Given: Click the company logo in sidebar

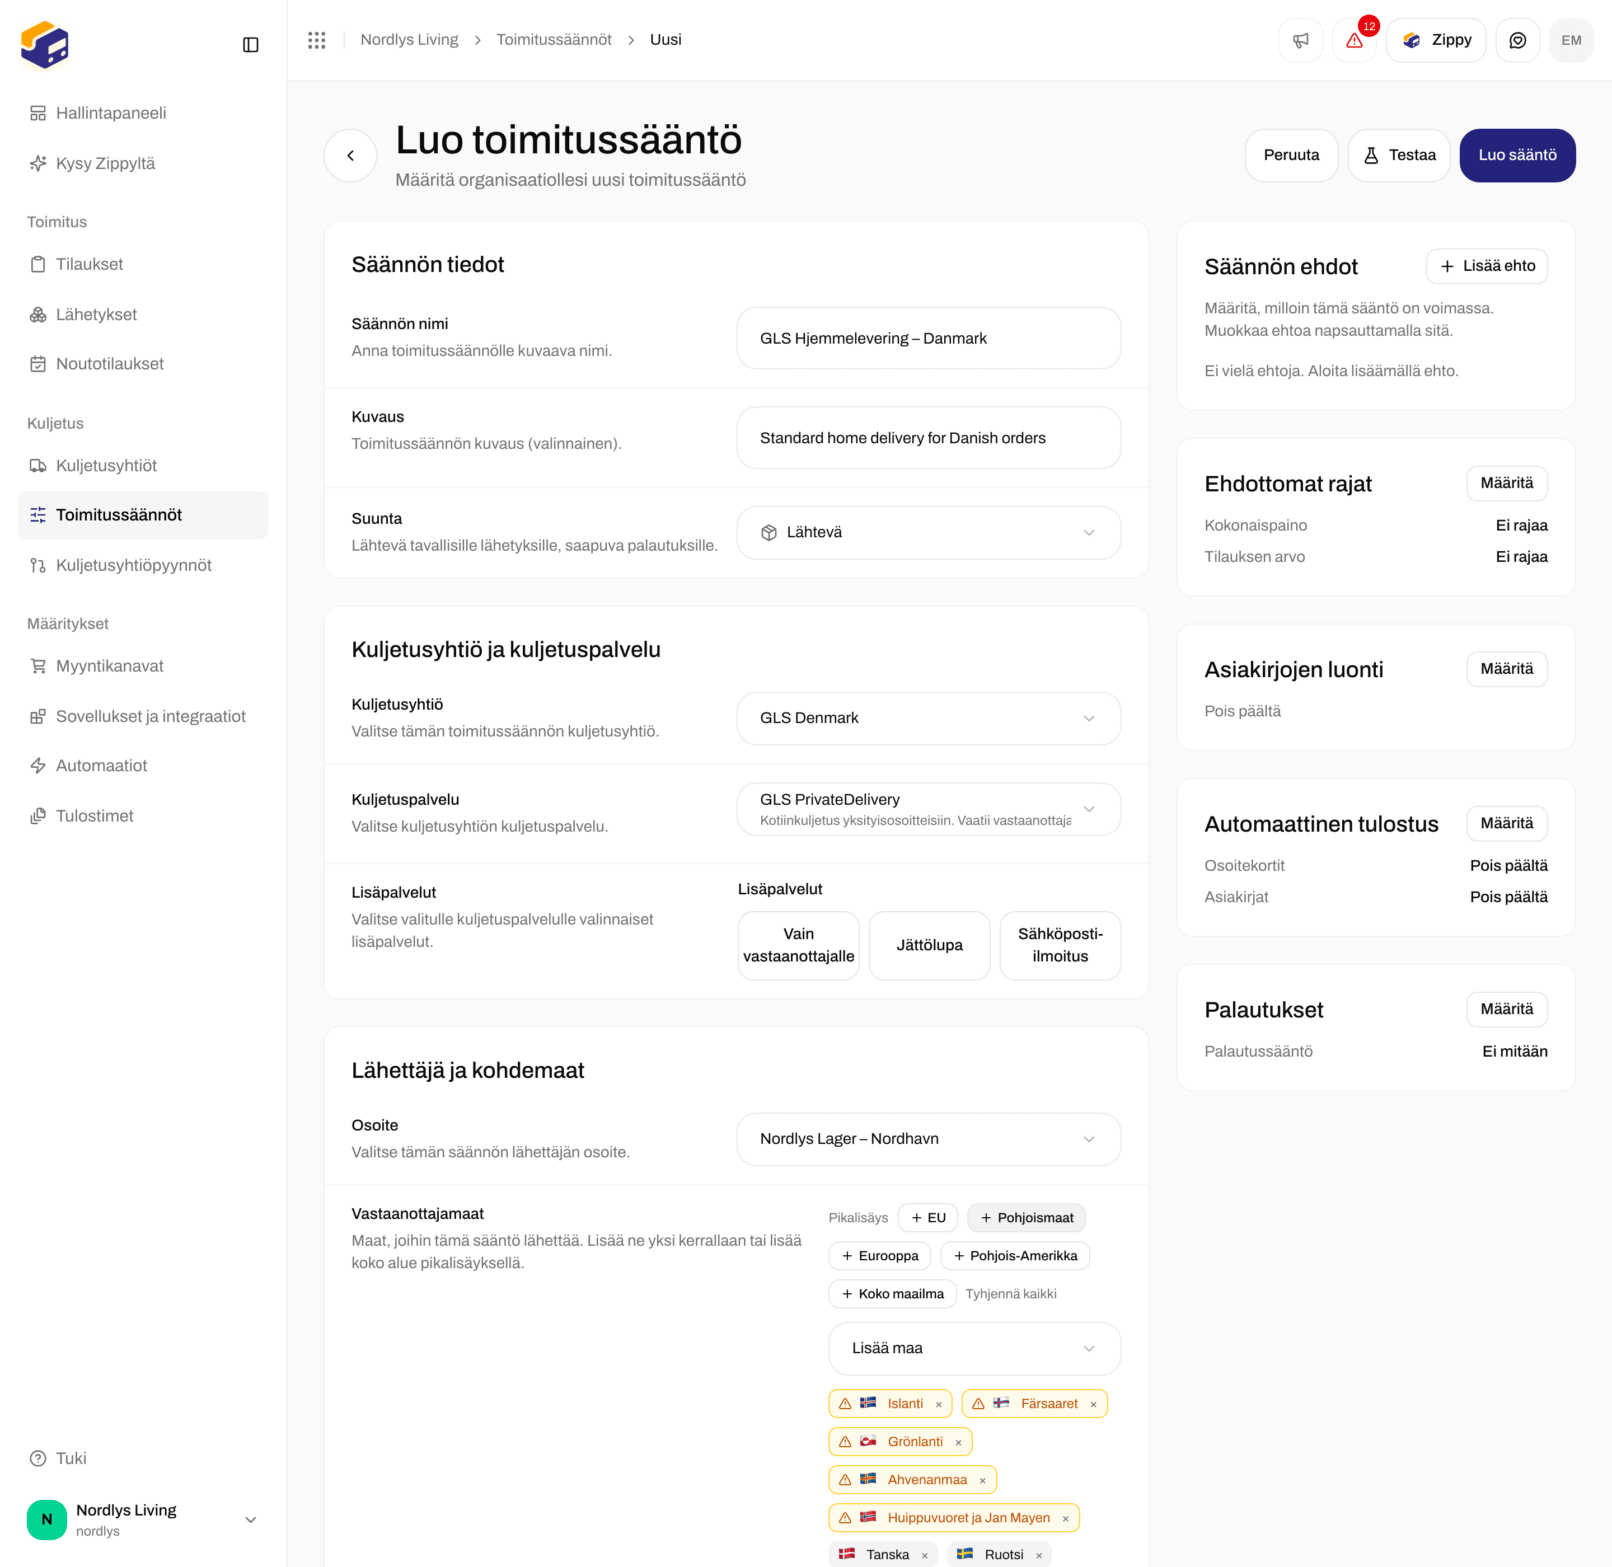Looking at the screenshot, I should tap(44, 44).
